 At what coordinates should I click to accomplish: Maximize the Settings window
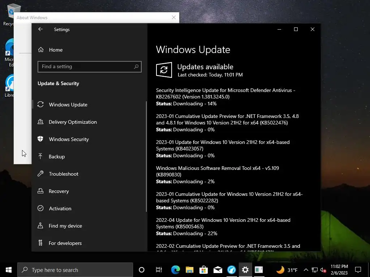(296, 29)
